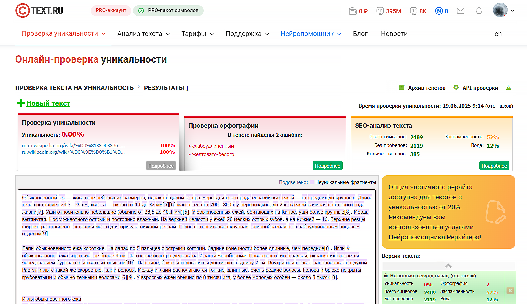Click the 395M PRO symbols icon
The height and width of the screenshot is (304, 527).
tap(380, 11)
